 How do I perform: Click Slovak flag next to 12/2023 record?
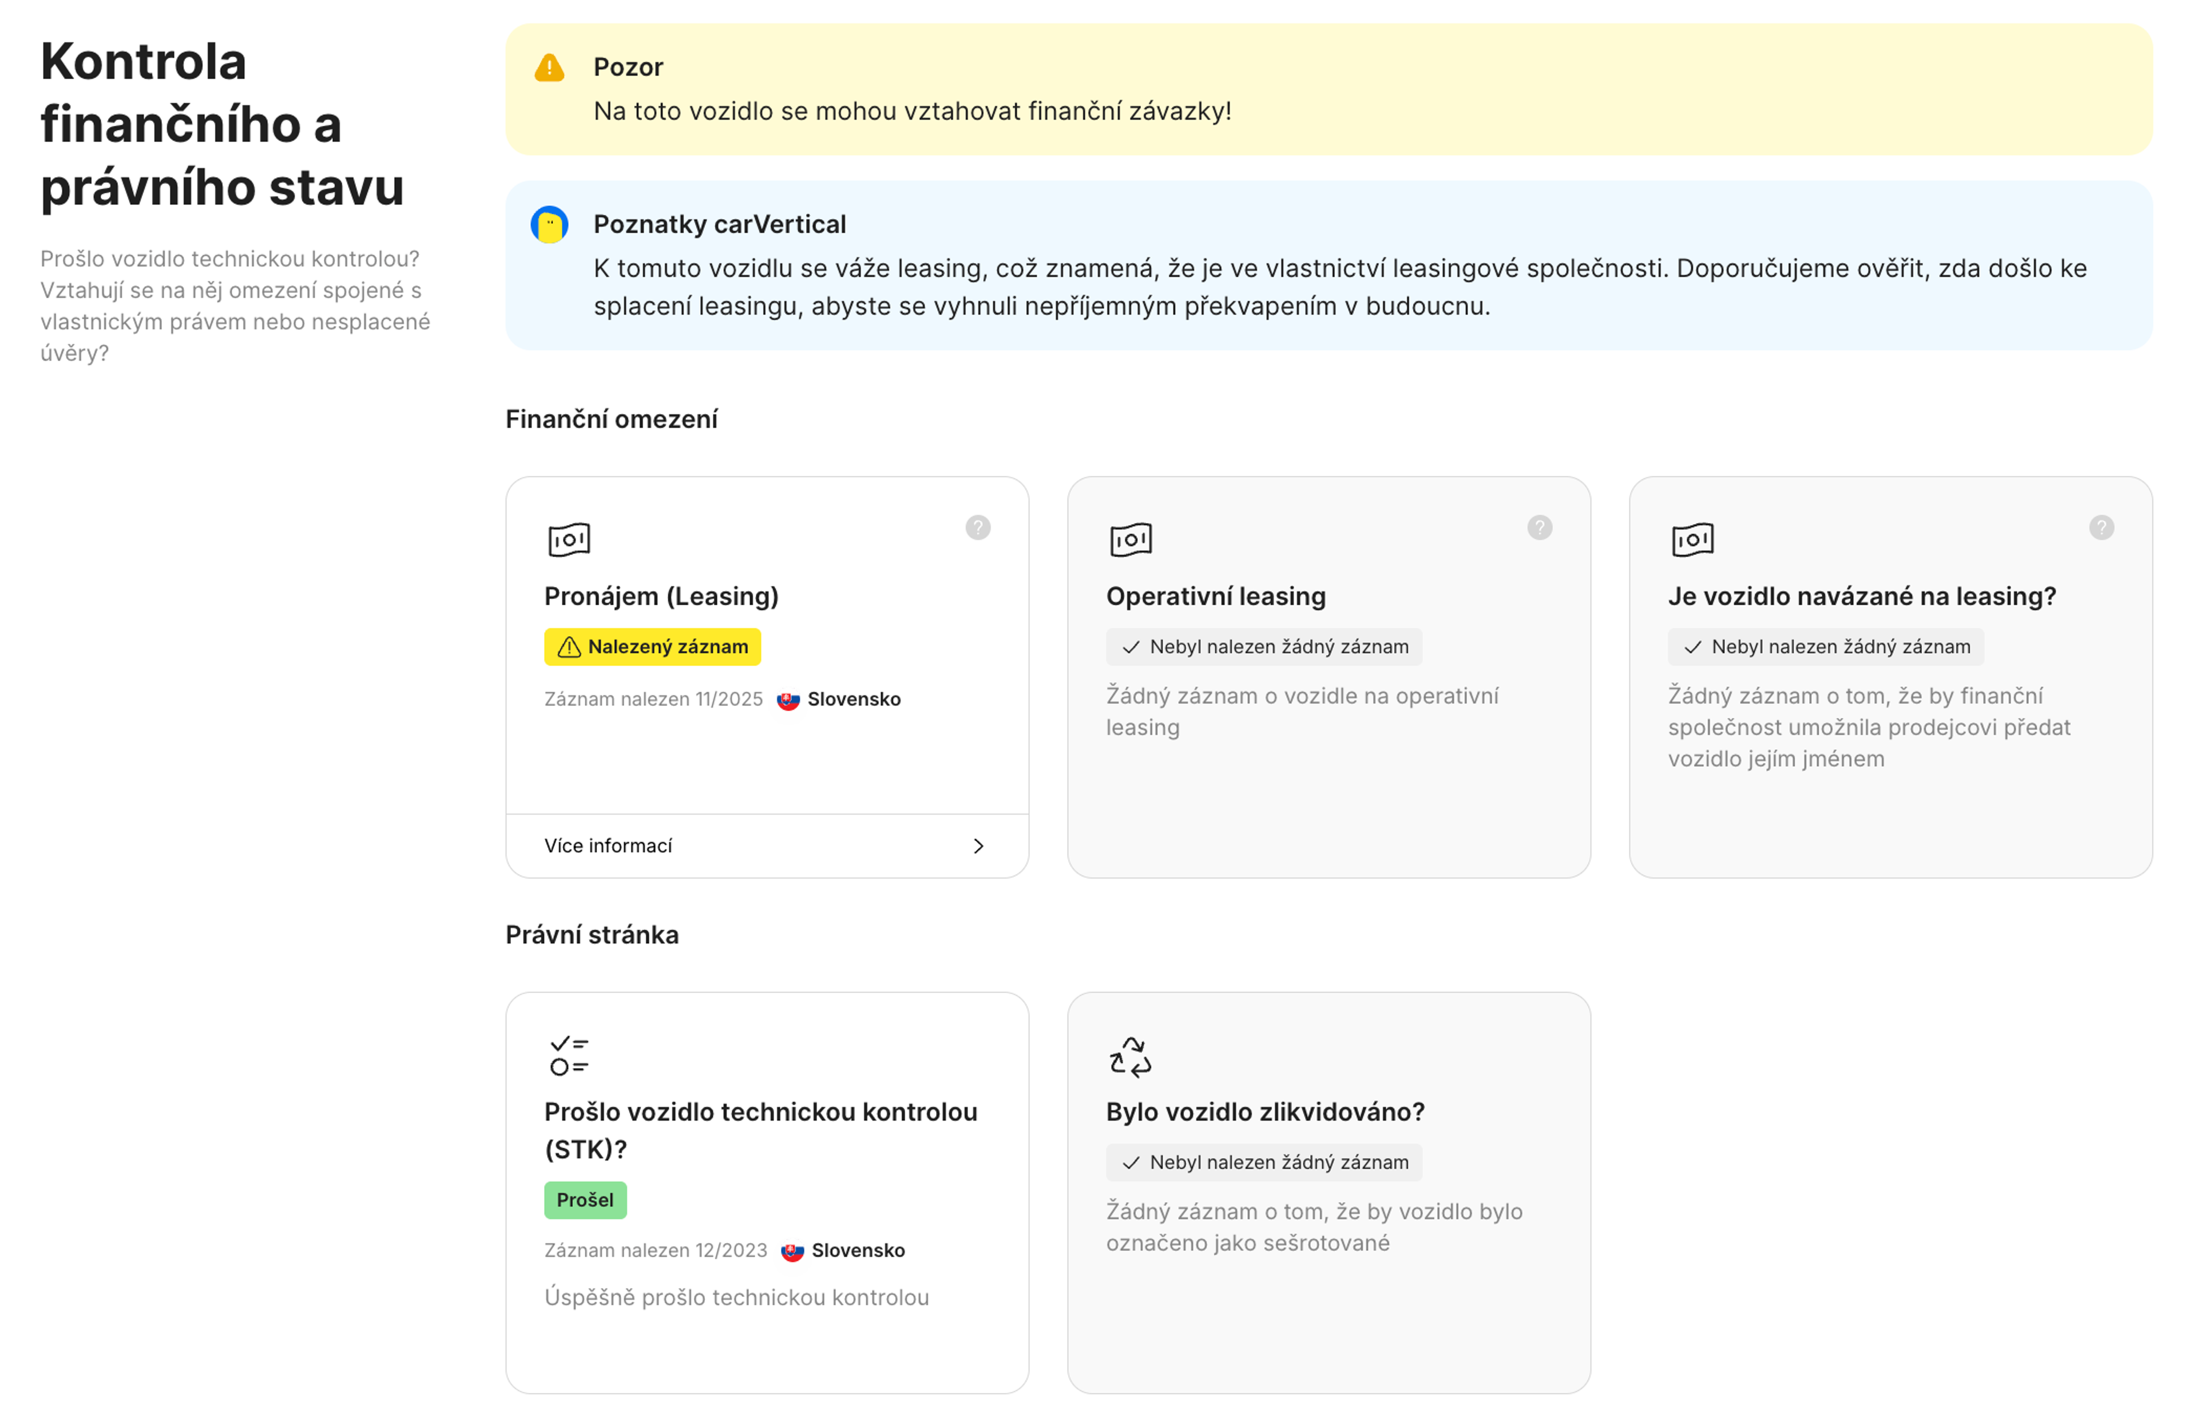[x=792, y=1251]
